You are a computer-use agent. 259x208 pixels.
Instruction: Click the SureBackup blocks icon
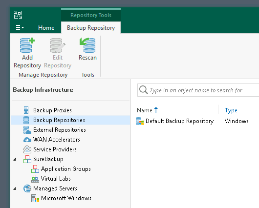click(27, 159)
